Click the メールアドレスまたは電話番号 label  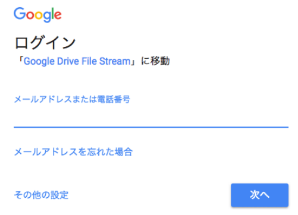click(x=72, y=99)
